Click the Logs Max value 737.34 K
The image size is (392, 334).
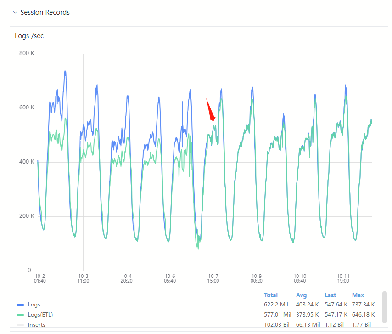(x=363, y=305)
